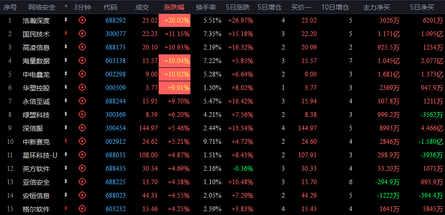
Task: Open 3-minute play icon for 高凌信息
Action: [82, 47]
